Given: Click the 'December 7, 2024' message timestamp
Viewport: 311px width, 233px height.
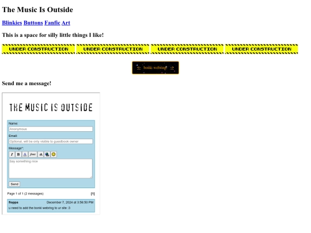Looking at the screenshot, I should (70, 203).
